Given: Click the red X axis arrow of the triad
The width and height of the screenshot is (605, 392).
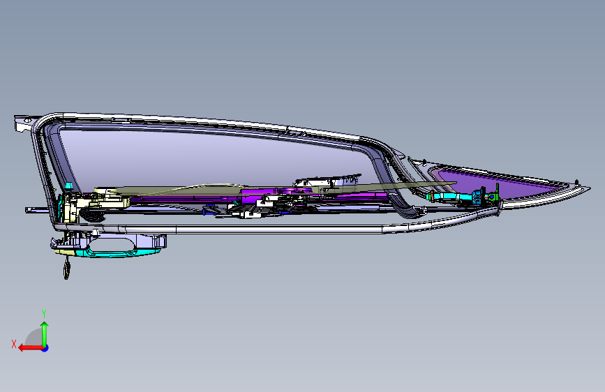Looking at the screenshot, I should pos(31,348).
